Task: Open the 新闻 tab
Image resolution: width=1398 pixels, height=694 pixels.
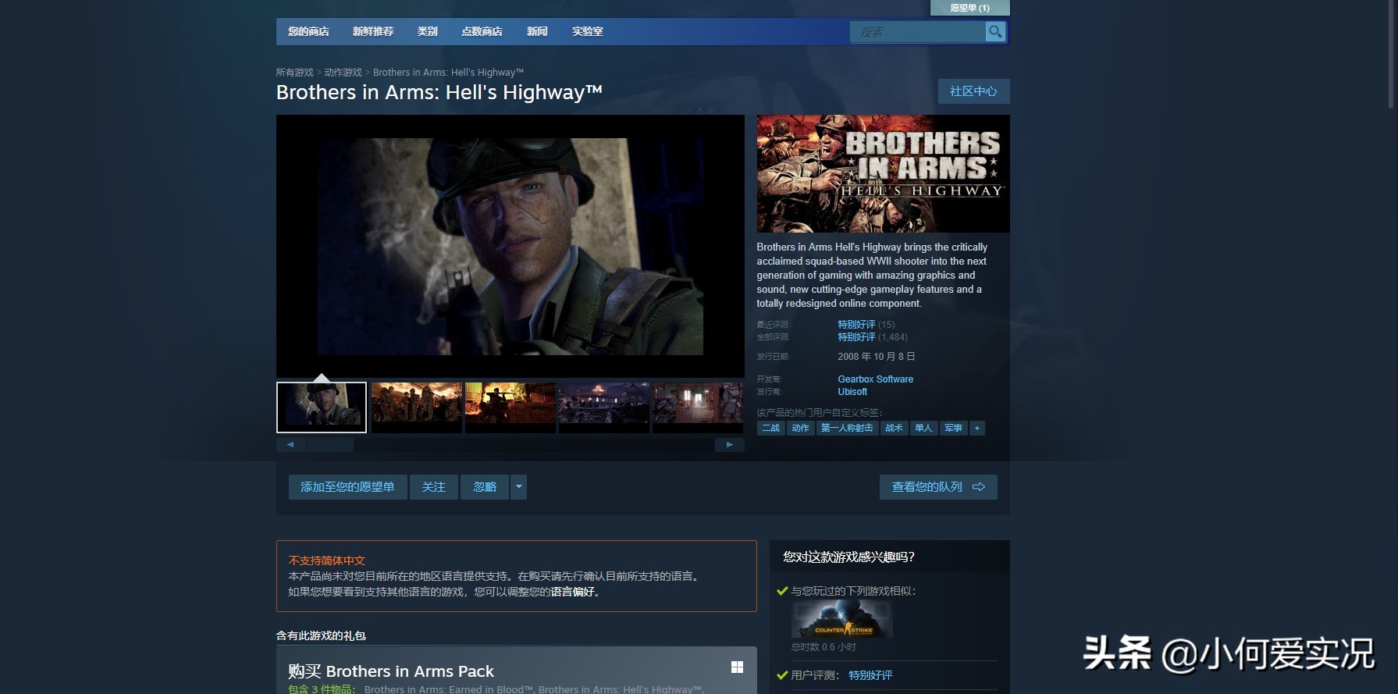Action: [x=537, y=31]
